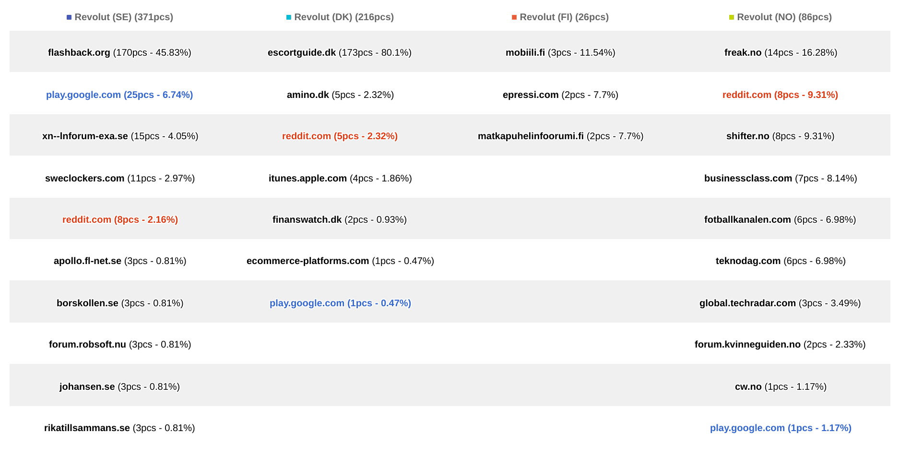Select flashback.org (170pcs - 45.83%)
The image size is (900, 457).
(x=119, y=53)
